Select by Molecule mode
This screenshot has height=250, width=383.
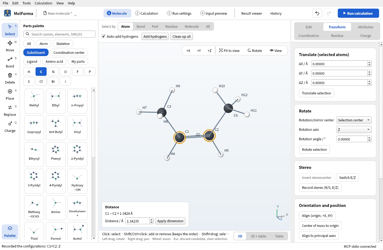click(192, 26)
